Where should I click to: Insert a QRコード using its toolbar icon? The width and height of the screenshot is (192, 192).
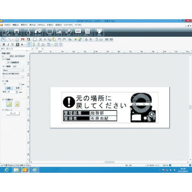pyautogui.click(x=88, y=32)
